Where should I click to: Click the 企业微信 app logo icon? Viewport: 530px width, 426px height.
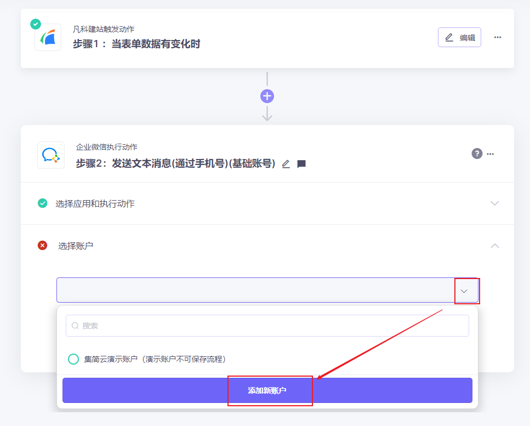click(51, 155)
